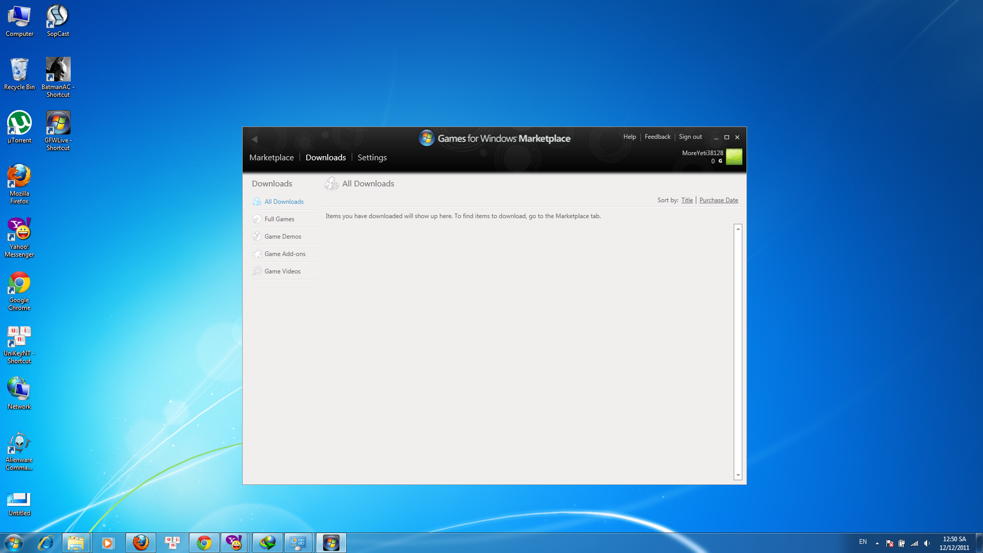The image size is (983, 553).
Task: Open the Windows Start menu
Action: tap(14, 542)
